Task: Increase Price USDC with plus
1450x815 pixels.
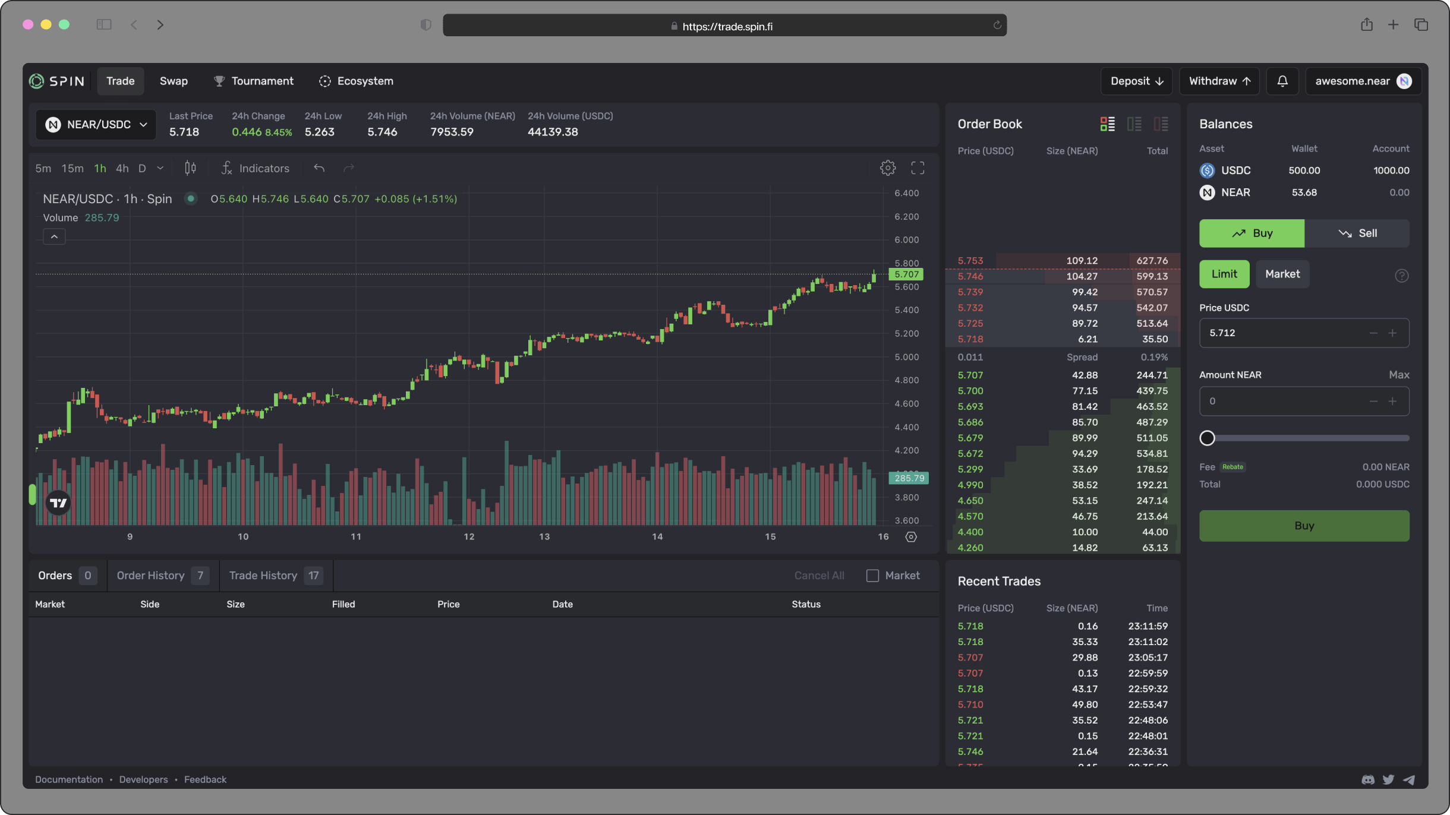Action: (x=1392, y=333)
